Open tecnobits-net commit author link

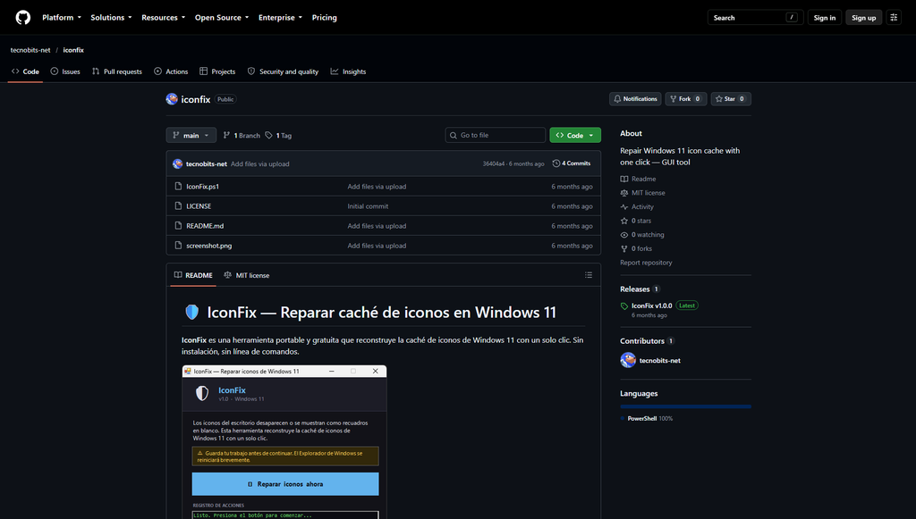(x=207, y=163)
